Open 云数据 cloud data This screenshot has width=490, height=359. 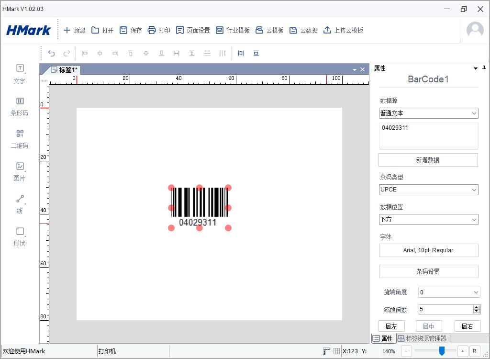point(303,30)
